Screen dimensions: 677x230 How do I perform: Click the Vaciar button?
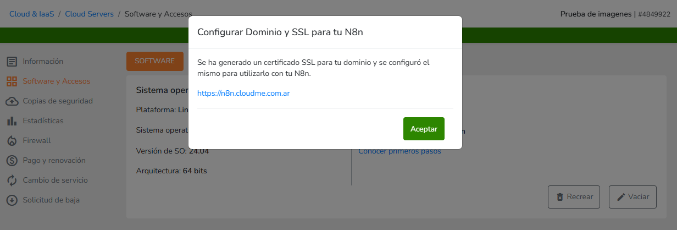632,197
